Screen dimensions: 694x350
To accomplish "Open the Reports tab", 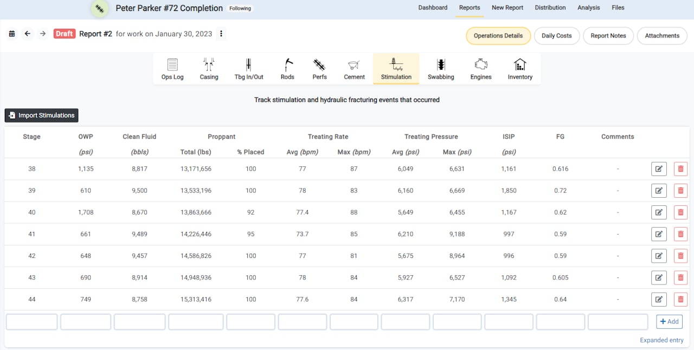I will 470,8.
